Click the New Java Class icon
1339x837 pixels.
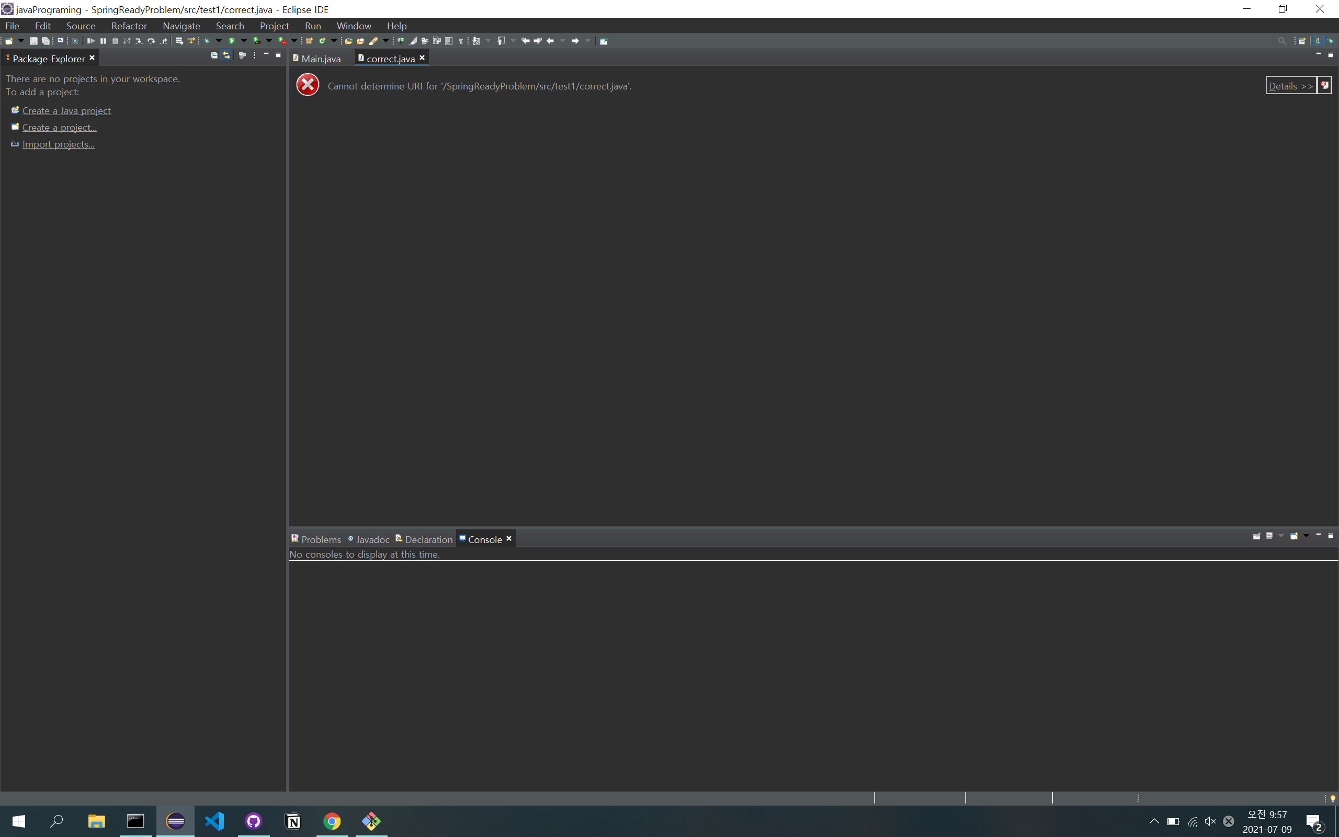(322, 41)
